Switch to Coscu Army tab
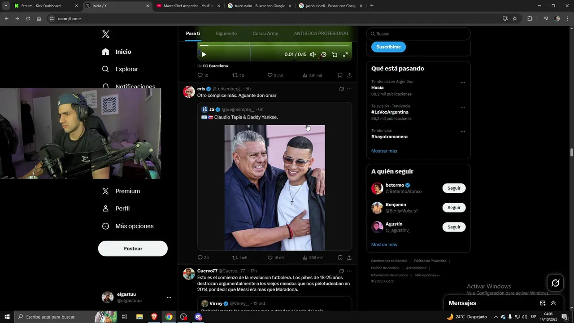The image size is (574, 323). (265, 34)
